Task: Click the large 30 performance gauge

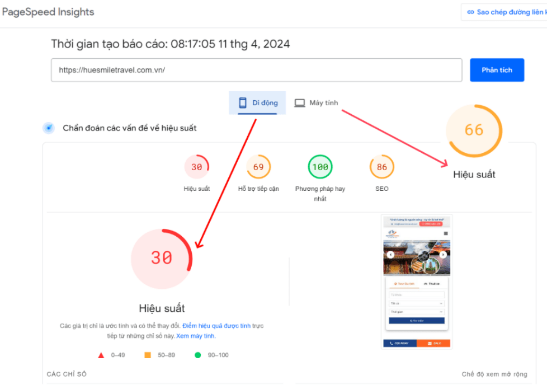Action: 162,259
